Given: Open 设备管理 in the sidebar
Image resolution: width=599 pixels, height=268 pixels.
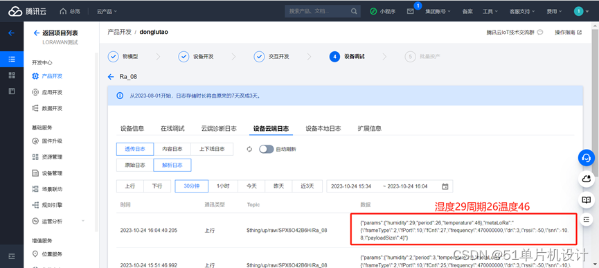Looking at the screenshot, I should point(52,173).
